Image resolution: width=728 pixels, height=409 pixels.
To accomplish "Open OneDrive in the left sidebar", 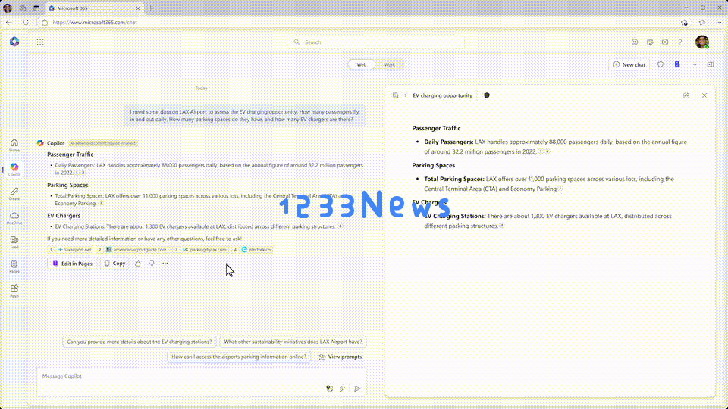I will (x=14, y=218).
